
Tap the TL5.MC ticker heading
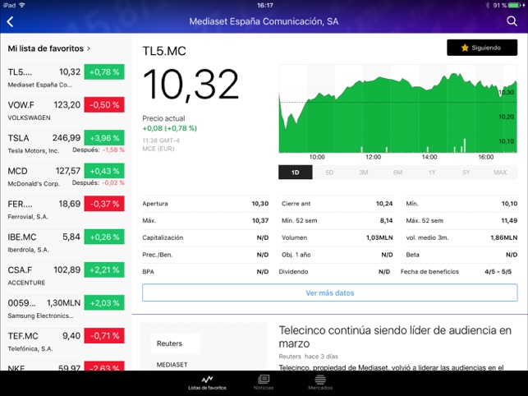pyautogui.click(x=164, y=51)
